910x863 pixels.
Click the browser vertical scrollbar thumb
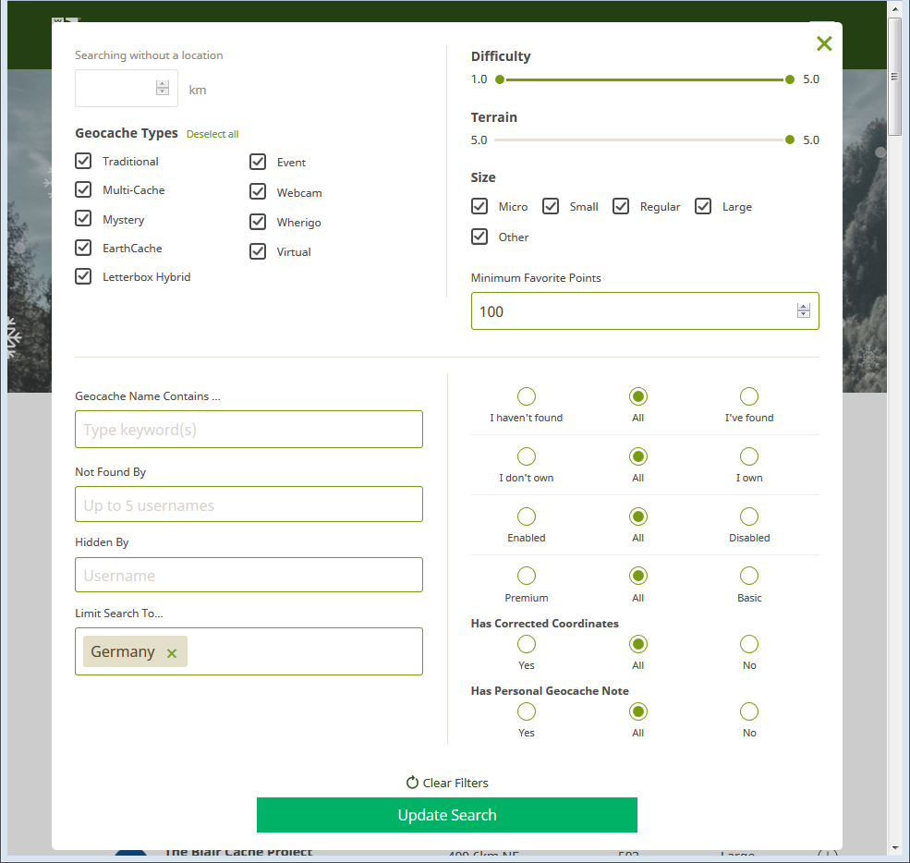[894, 76]
